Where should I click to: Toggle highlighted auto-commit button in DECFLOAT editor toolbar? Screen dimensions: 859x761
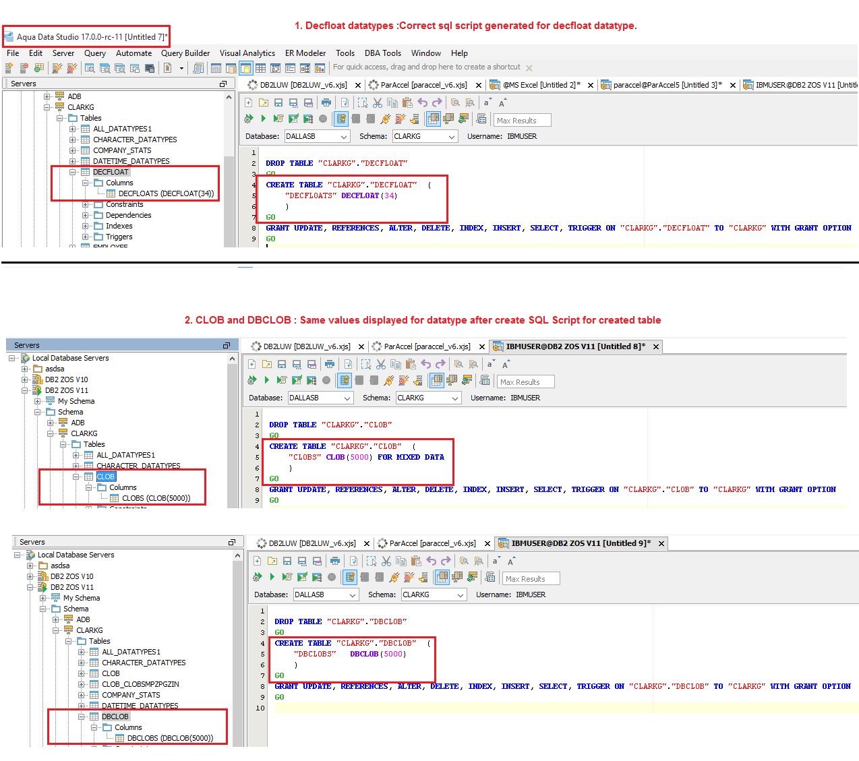341,119
